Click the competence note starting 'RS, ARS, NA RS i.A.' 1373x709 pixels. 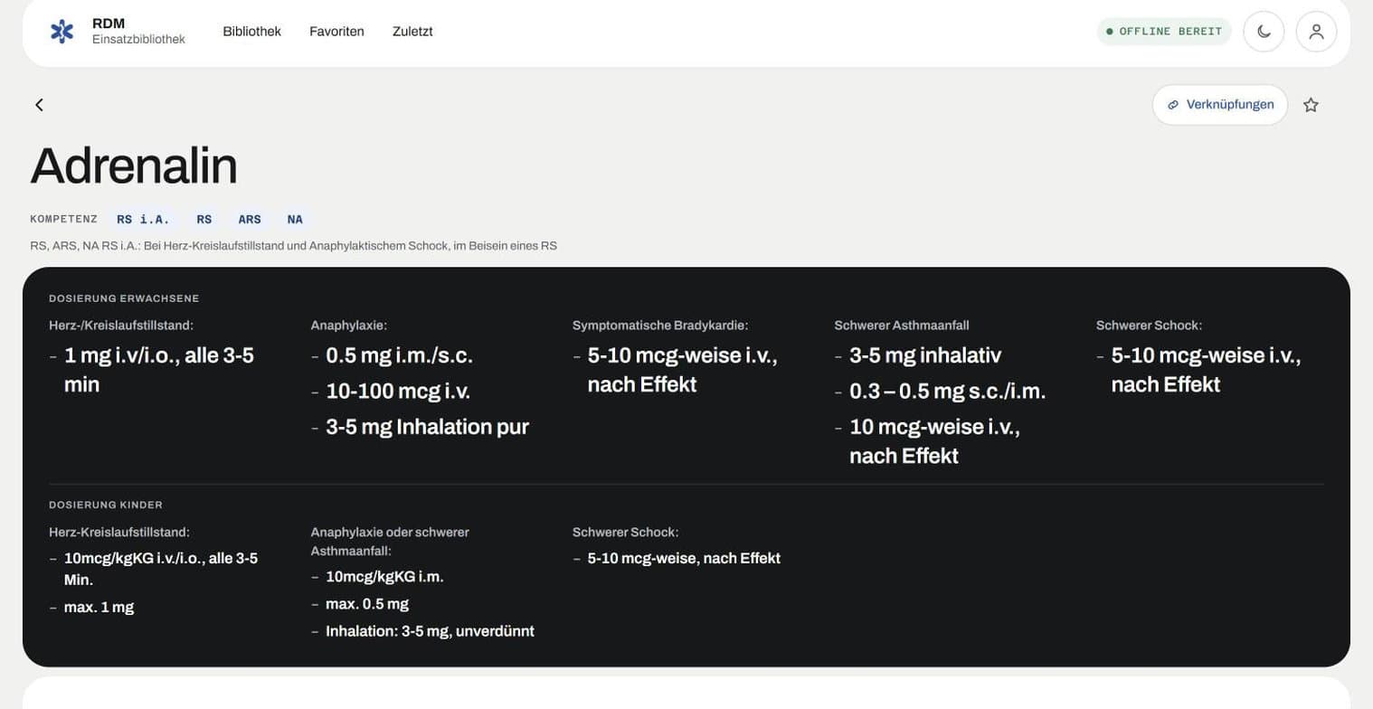[293, 245]
